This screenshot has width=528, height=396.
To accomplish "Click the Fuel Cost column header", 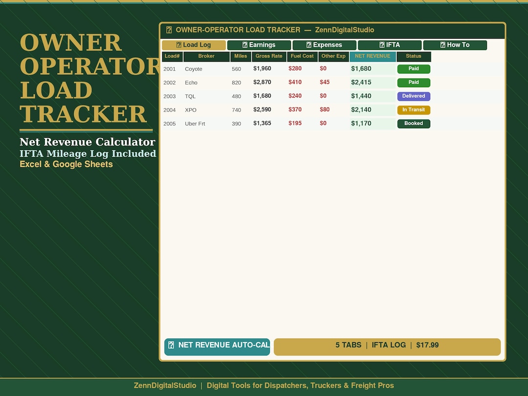I will pyautogui.click(x=303, y=57).
